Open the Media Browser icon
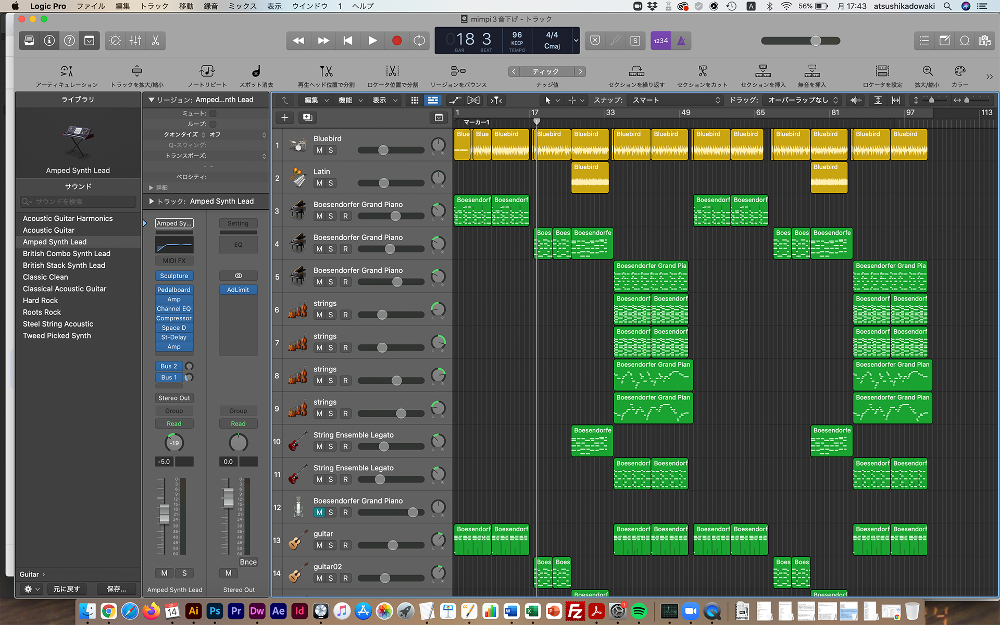The image size is (1000, 625). click(984, 41)
